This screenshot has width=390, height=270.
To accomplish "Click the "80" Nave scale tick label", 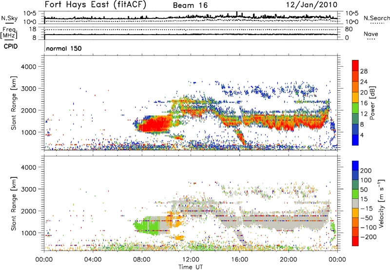I will (349, 29).
